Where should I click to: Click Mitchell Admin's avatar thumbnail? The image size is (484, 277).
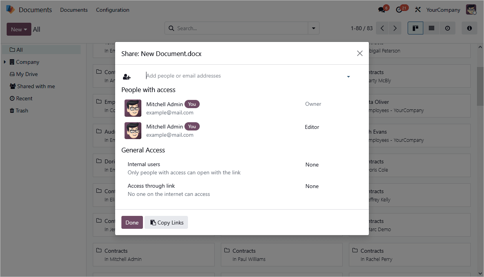point(133,108)
